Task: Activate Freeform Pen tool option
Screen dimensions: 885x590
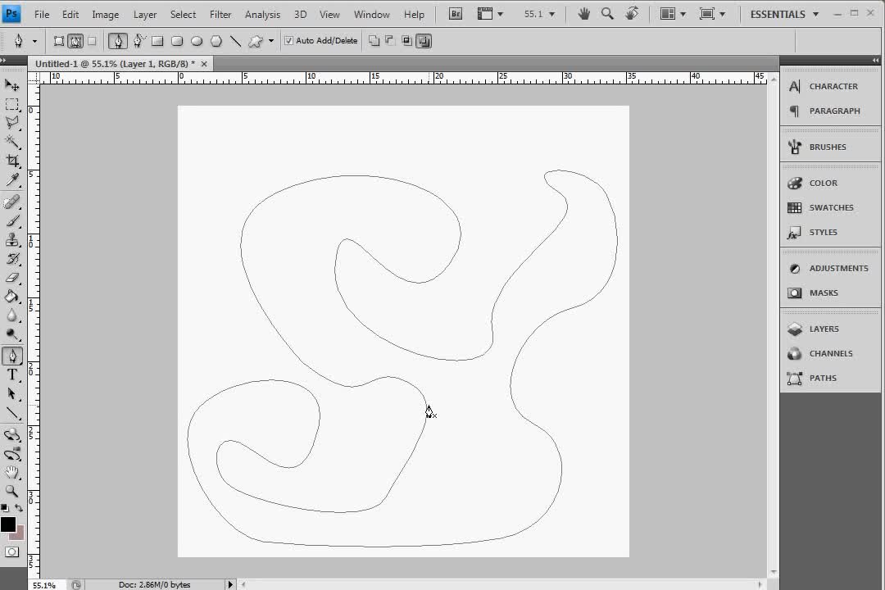Action: point(138,41)
